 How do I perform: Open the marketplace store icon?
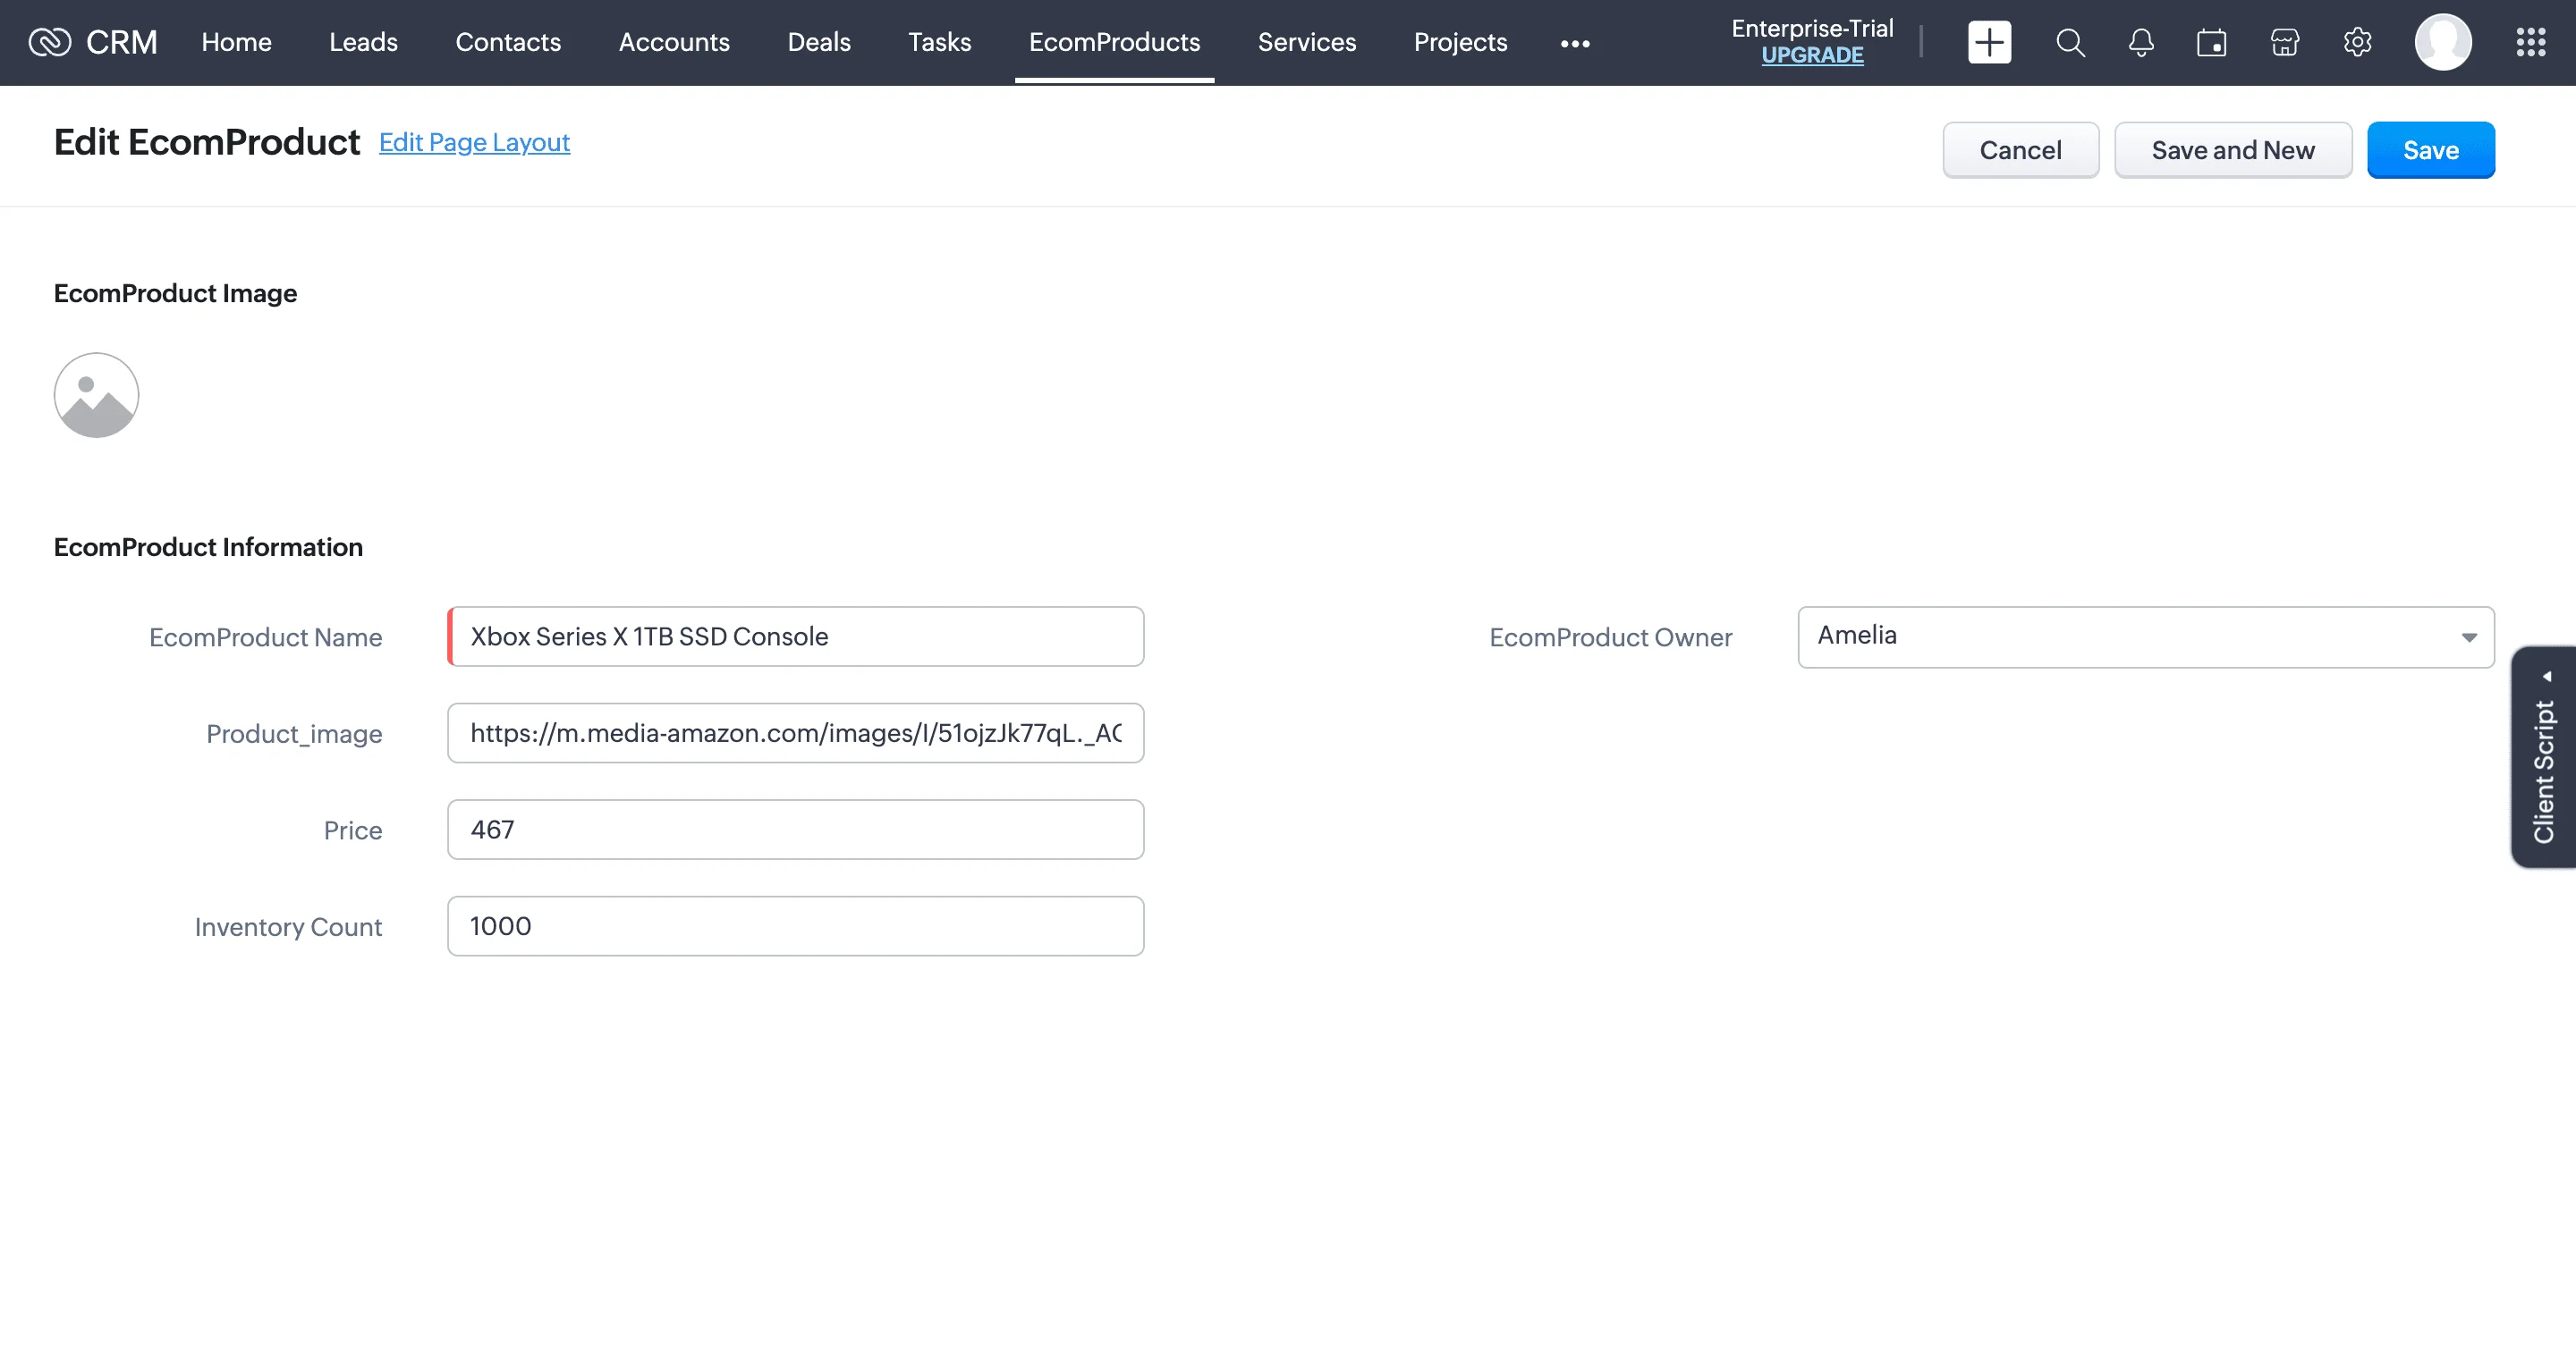[x=2285, y=42]
